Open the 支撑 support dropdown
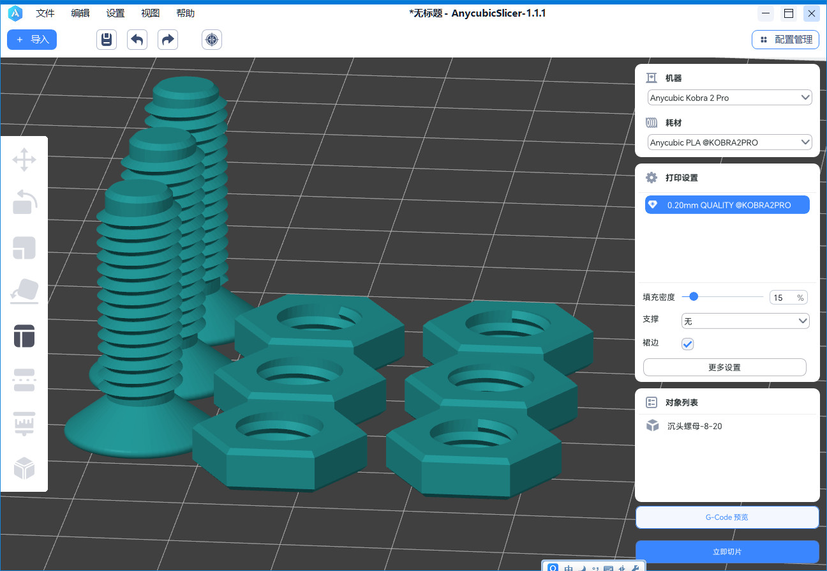This screenshot has width=827, height=571. 745,321
